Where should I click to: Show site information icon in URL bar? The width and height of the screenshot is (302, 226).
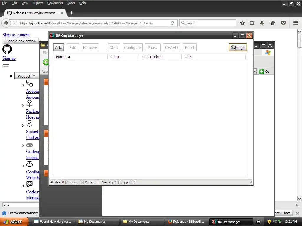15,23
